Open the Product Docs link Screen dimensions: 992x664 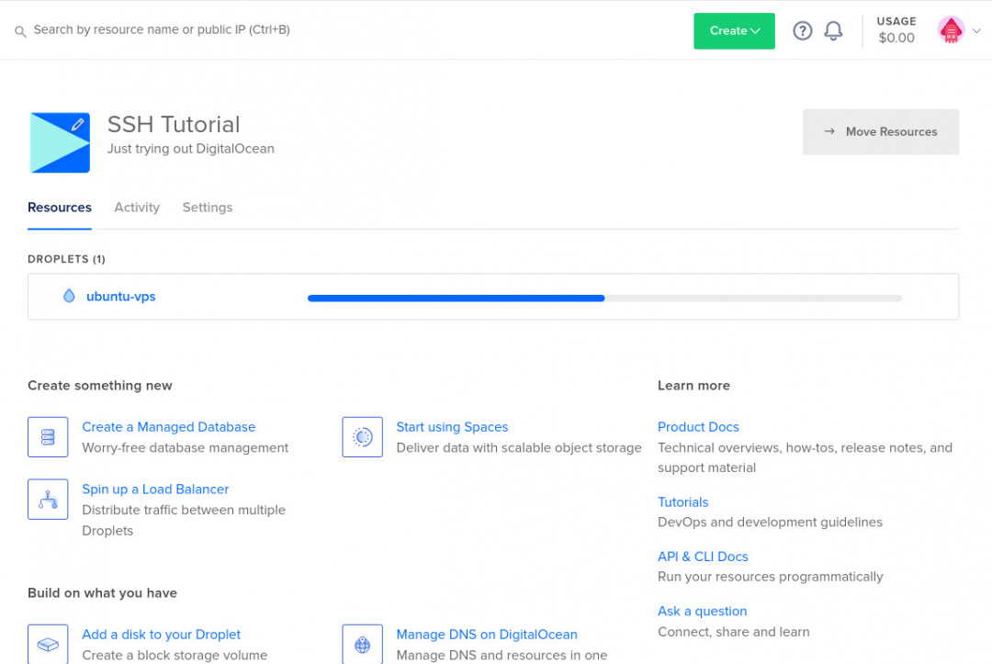tap(698, 427)
